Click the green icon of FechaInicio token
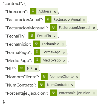The width and height of the screenshot is (107, 105). (x=36, y=44)
